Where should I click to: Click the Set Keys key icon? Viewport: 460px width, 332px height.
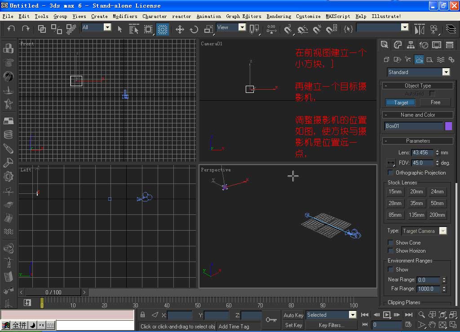[271, 319]
